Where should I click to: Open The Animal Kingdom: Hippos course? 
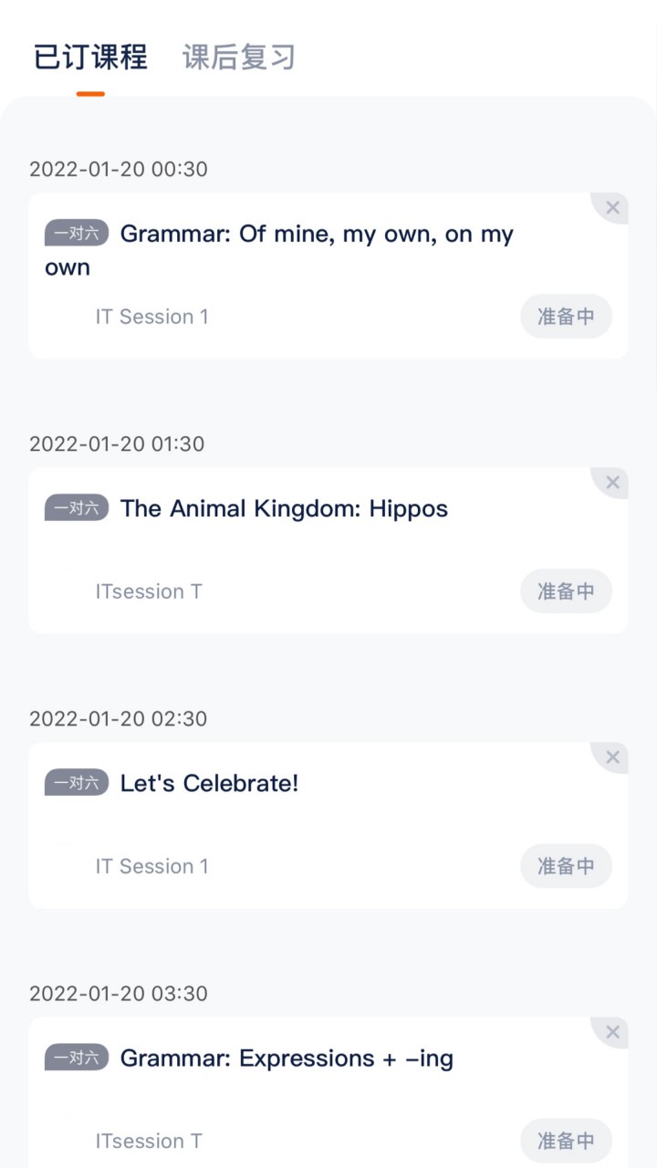coord(284,508)
